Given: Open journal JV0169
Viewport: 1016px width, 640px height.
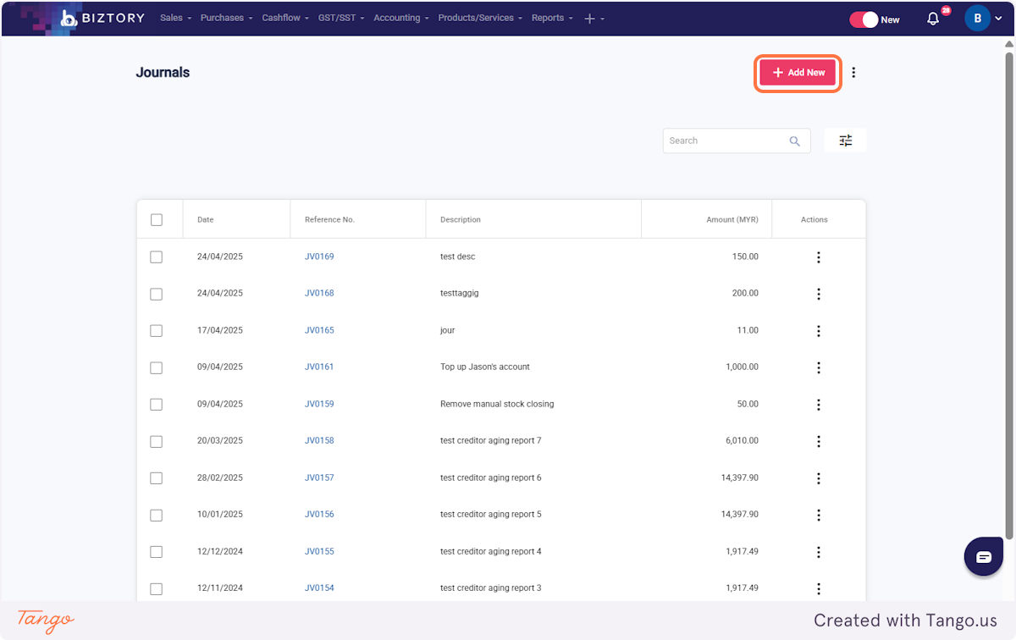Looking at the screenshot, I should pyautogui.click(x=319, y=257).
